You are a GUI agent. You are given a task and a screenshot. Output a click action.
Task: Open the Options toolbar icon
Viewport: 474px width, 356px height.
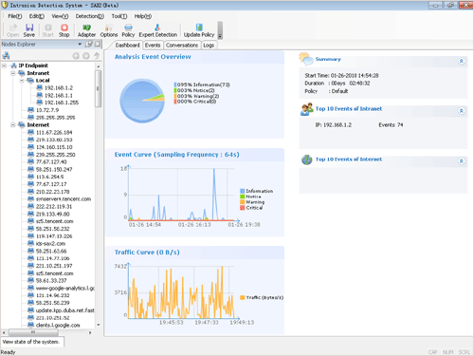coord(109,30)
